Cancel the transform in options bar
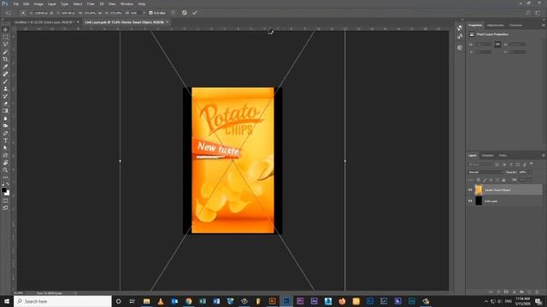This screenshot has width=547, height=307. pos(185,13)
